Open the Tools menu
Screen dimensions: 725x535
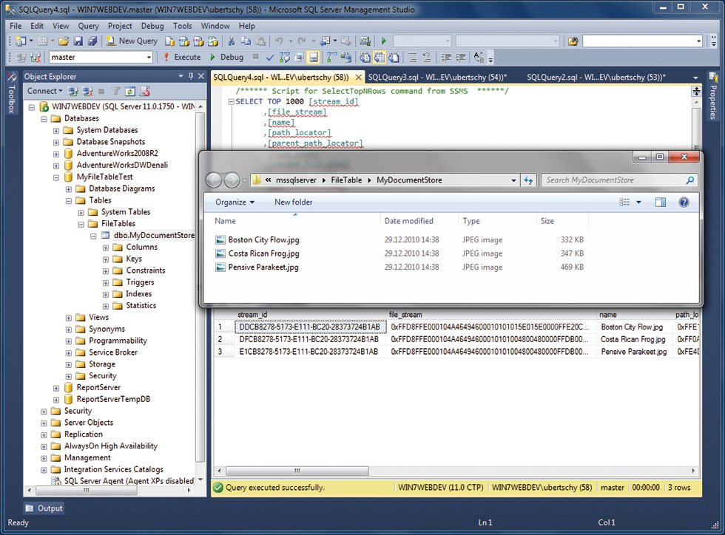pyautogui.click(x=183, y=26)
